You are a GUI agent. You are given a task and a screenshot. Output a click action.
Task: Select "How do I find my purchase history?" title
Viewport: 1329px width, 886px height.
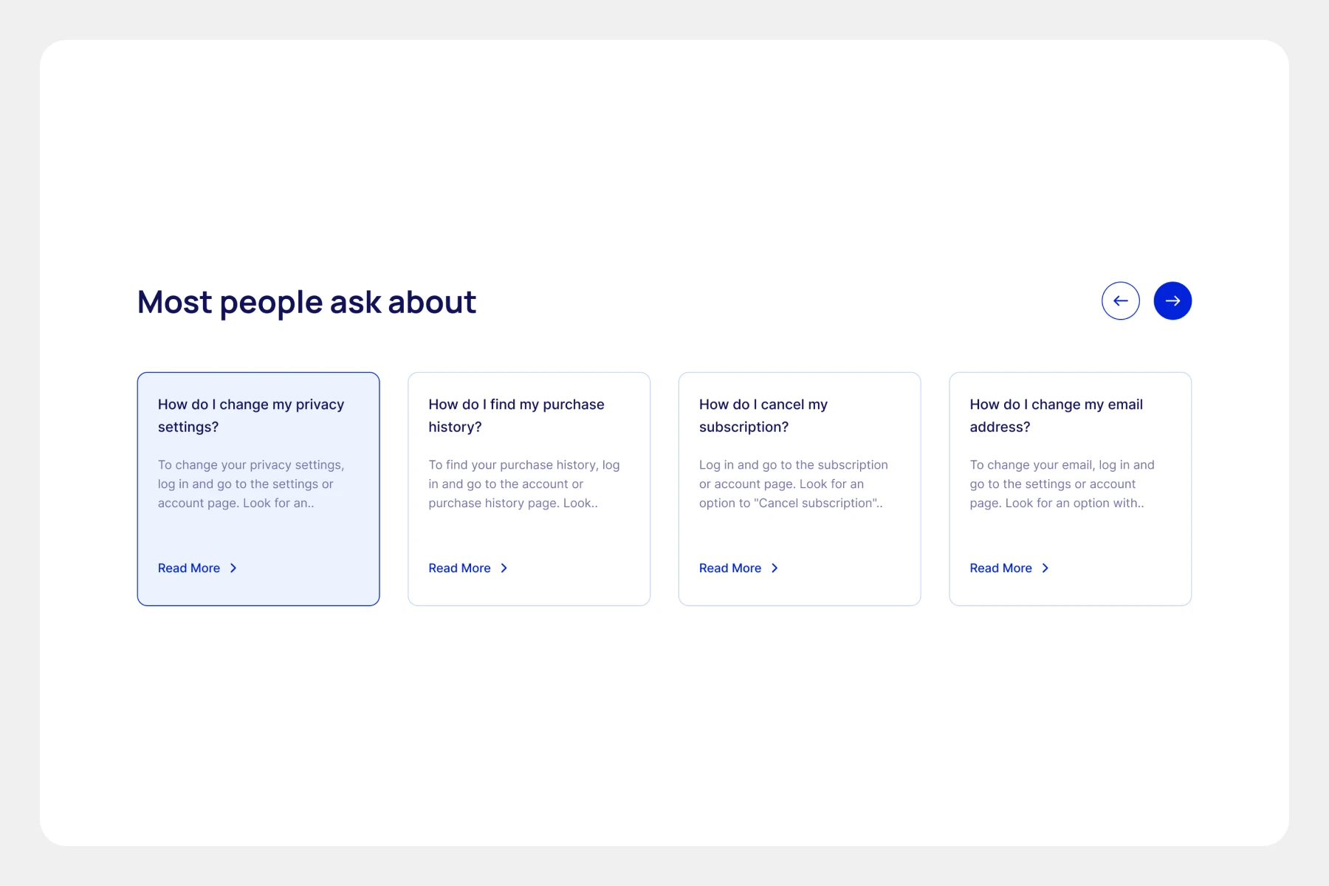[516, 415]
